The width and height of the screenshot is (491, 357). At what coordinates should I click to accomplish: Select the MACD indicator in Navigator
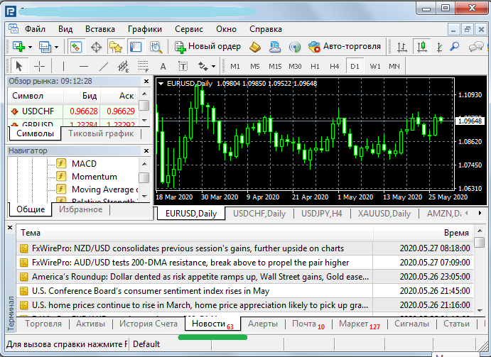(x=84, y=164)
